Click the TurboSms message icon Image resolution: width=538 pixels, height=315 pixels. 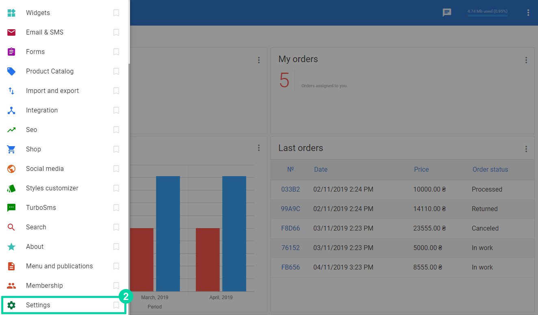click(11, 208)
